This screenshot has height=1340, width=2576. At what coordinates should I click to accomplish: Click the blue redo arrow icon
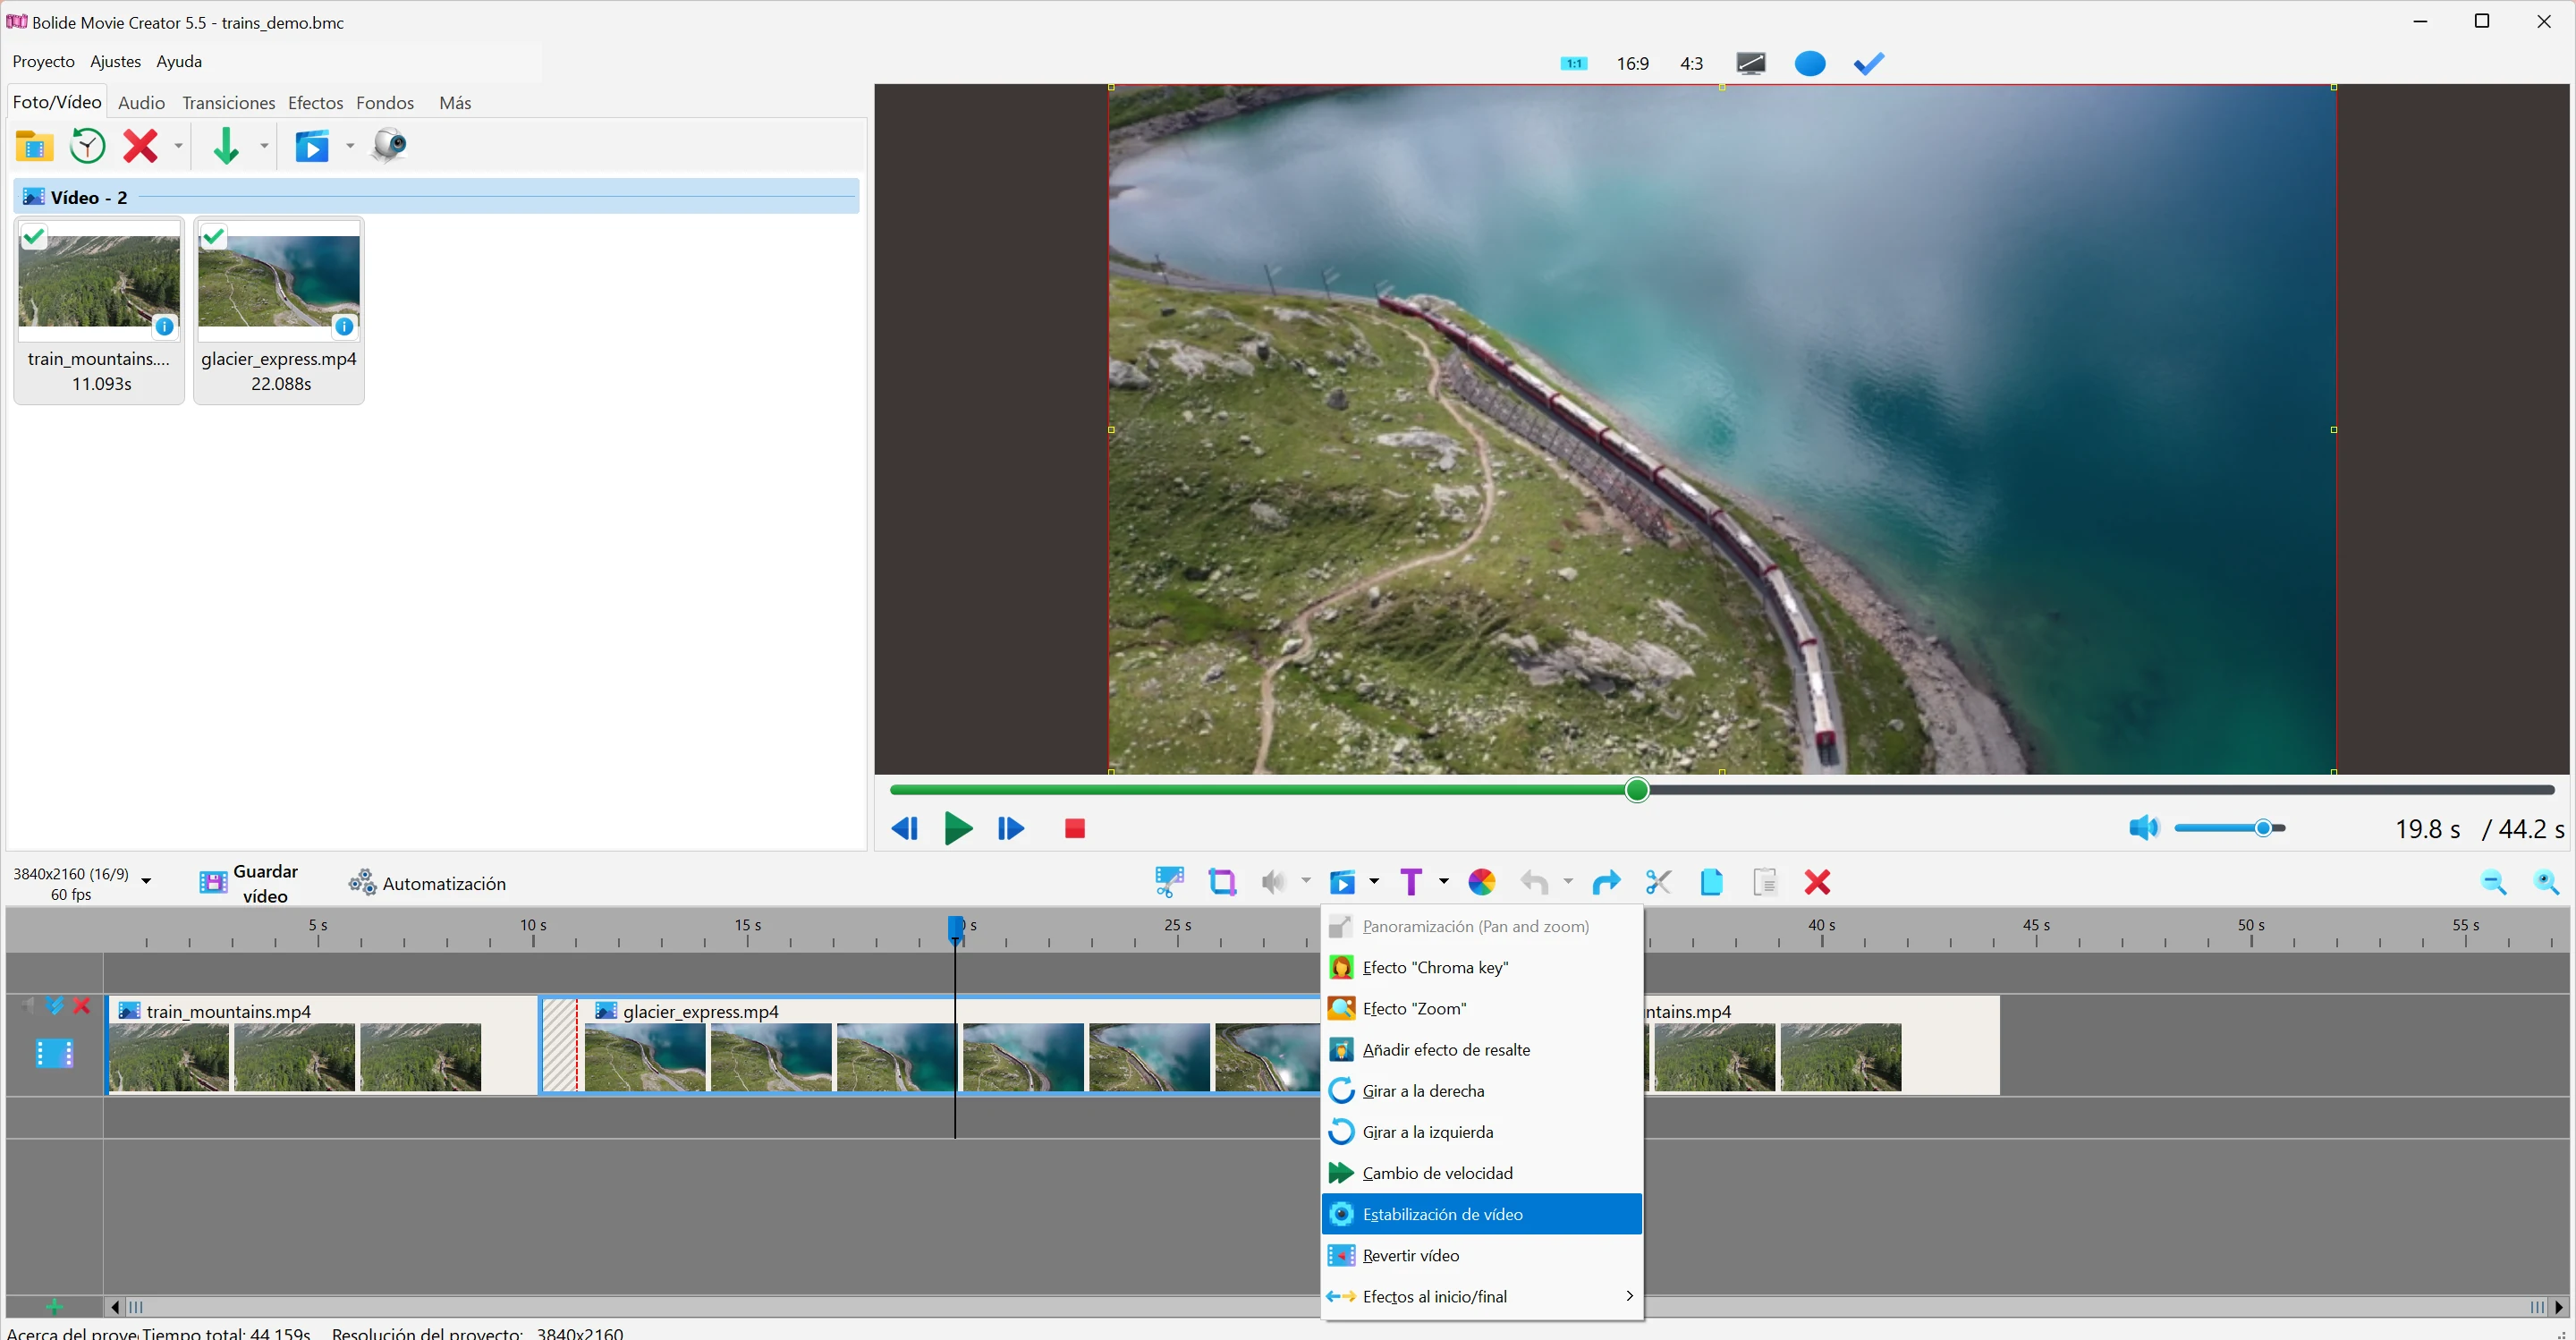1606,882
